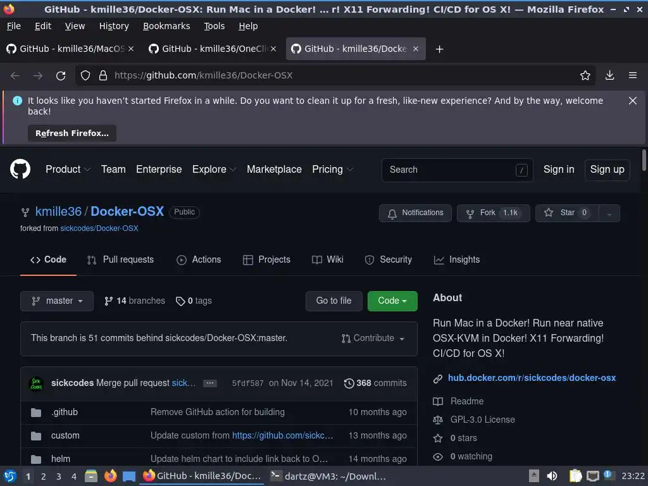Click the .github folder icon

tap(36, 413)
